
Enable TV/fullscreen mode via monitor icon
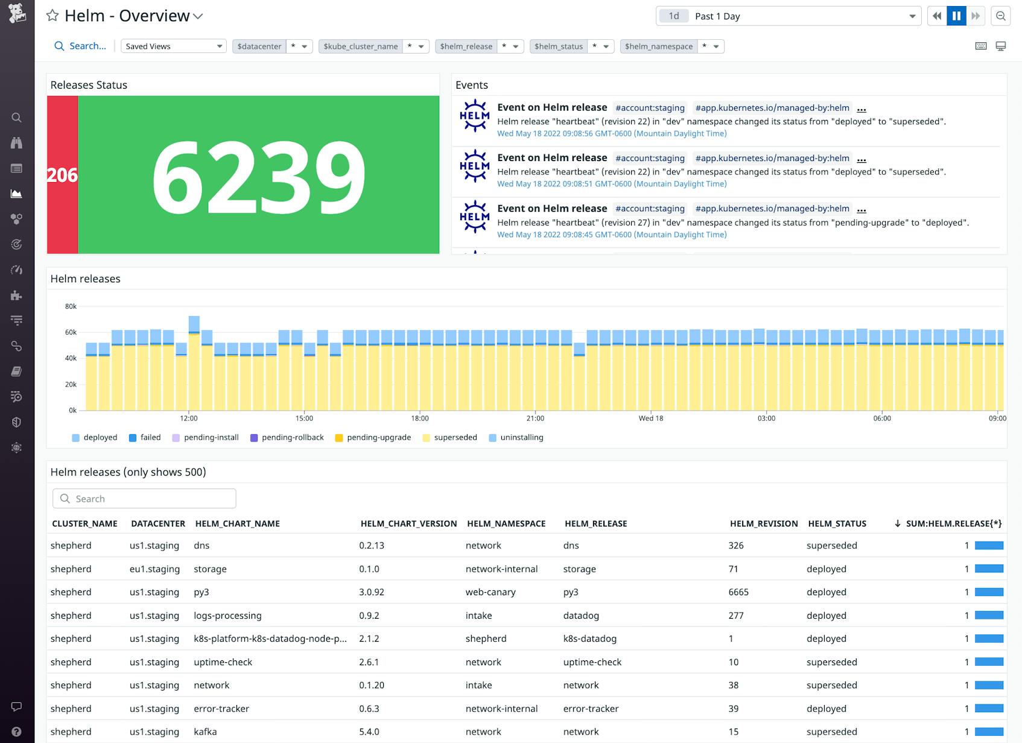[1002, 45]
